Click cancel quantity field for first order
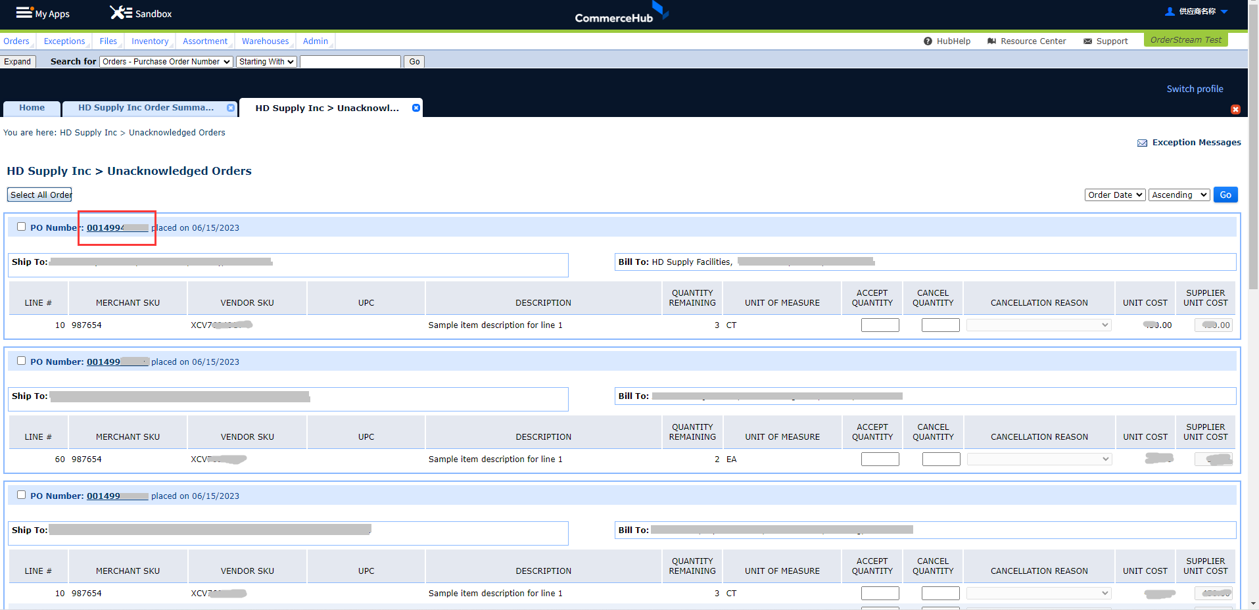This screenshot has height=610, width=1259. [940, 325]
